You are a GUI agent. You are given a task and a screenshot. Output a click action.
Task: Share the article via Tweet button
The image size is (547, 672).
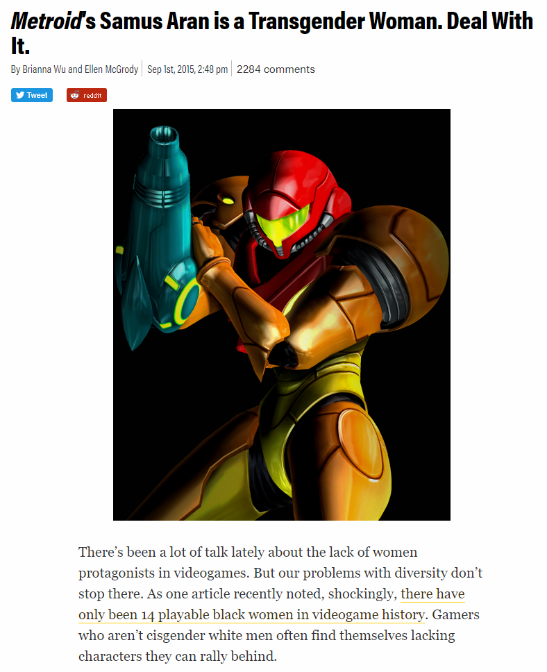click(32, 95)
